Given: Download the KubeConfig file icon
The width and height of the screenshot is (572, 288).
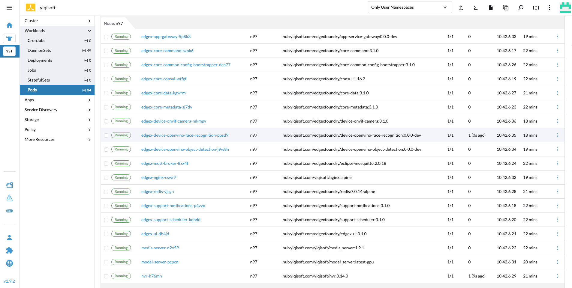Looking at the screenshot, I should [x=491, y=8].
